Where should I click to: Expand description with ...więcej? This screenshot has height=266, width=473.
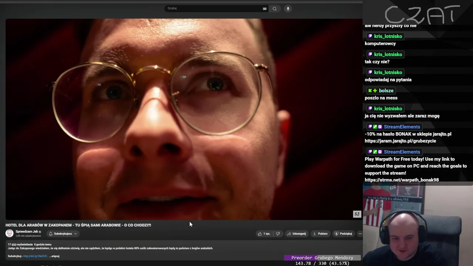[x=54, y=256]
